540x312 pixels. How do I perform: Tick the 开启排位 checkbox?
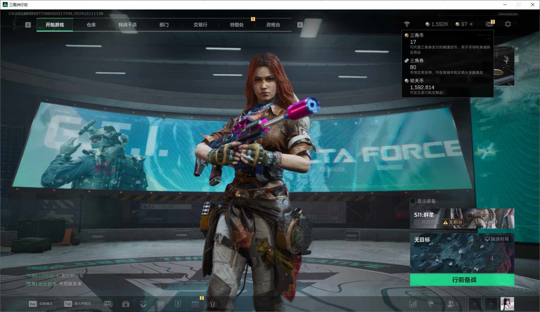(417, 222)
